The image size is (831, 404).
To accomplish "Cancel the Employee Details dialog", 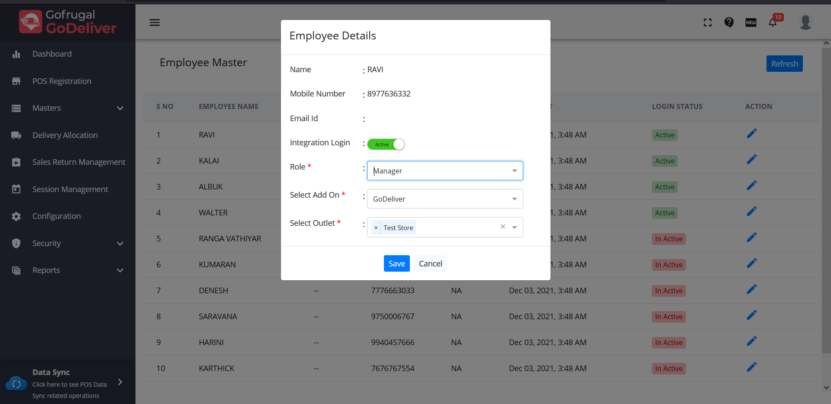I will tap(430, 263).
